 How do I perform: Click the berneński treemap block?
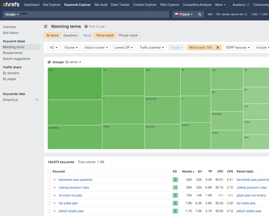click(162, 110)
